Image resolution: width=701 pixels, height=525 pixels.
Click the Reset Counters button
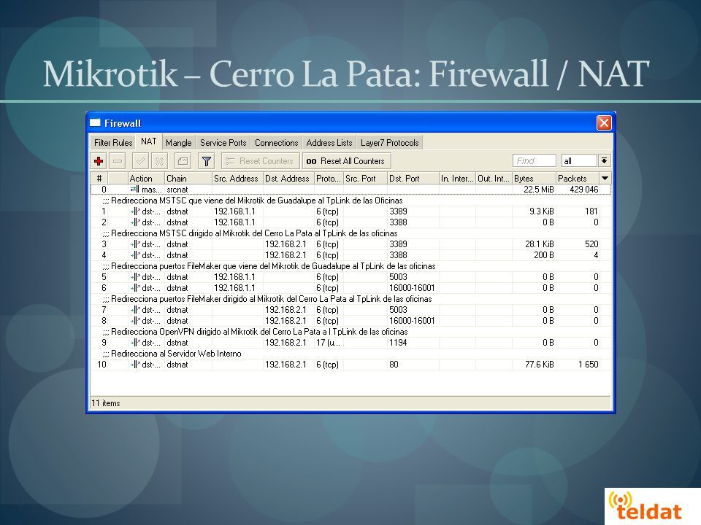(260, 161)
